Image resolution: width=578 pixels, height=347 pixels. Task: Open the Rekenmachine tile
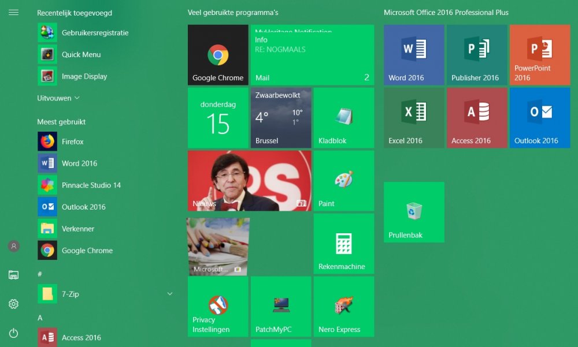point(344,244)
